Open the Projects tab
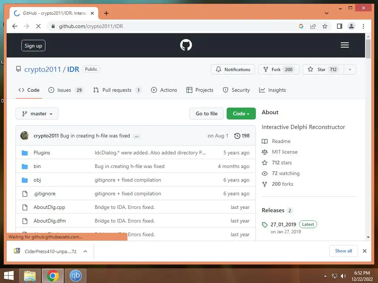The height and width of the screenshot is (283, 378). click(200, 90)
